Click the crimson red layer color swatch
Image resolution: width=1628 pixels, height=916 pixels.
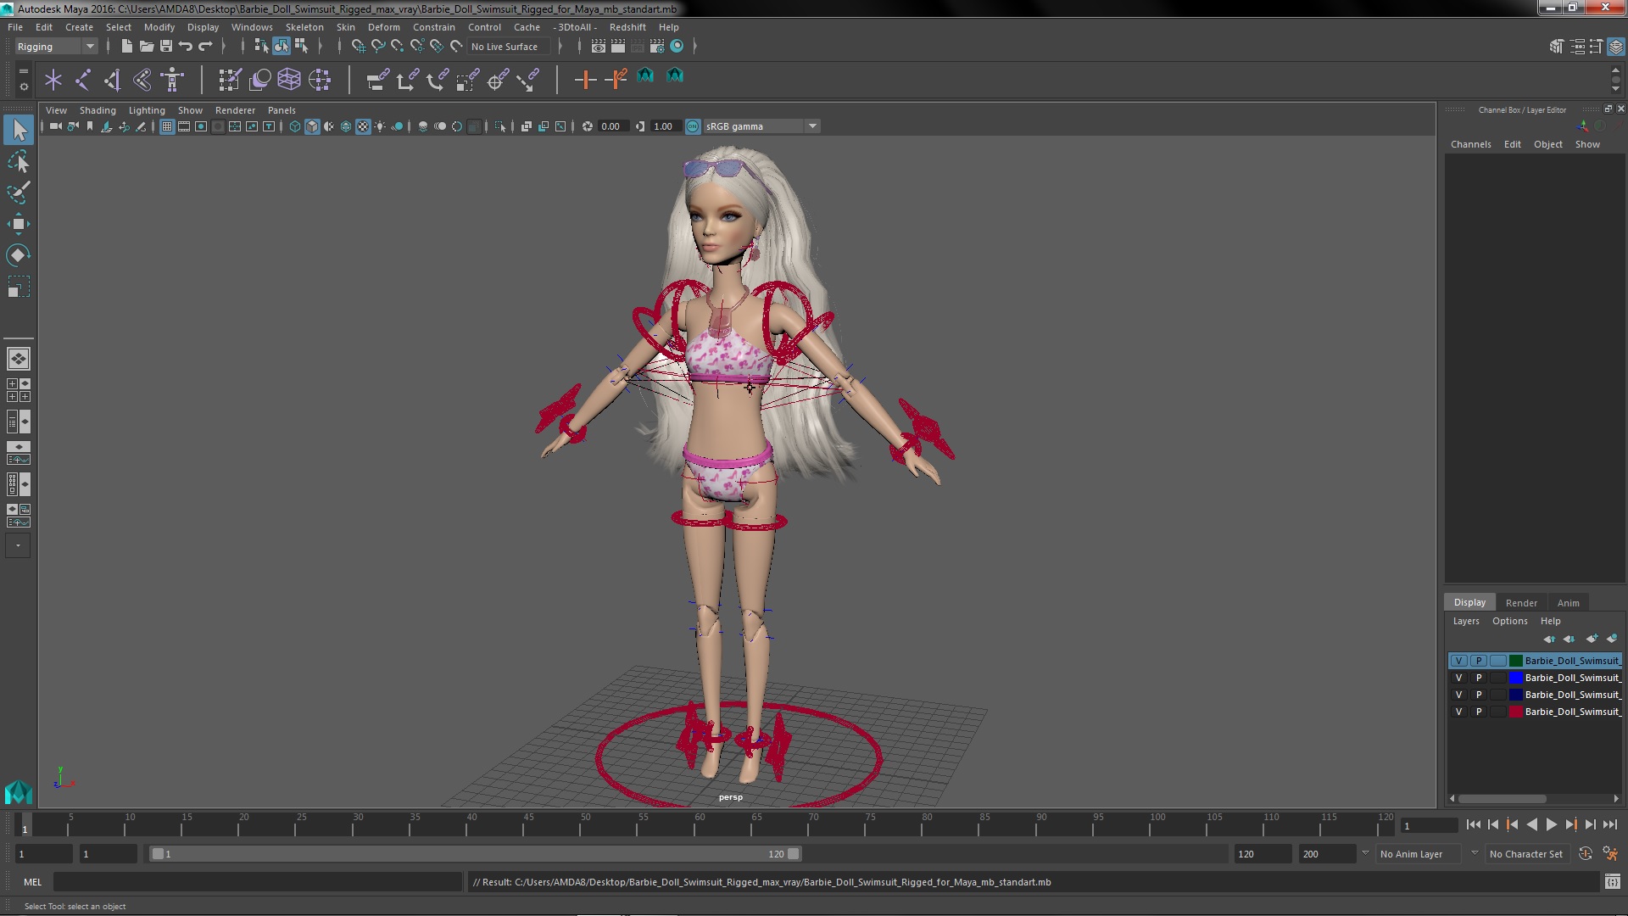tap(1515, 712)
